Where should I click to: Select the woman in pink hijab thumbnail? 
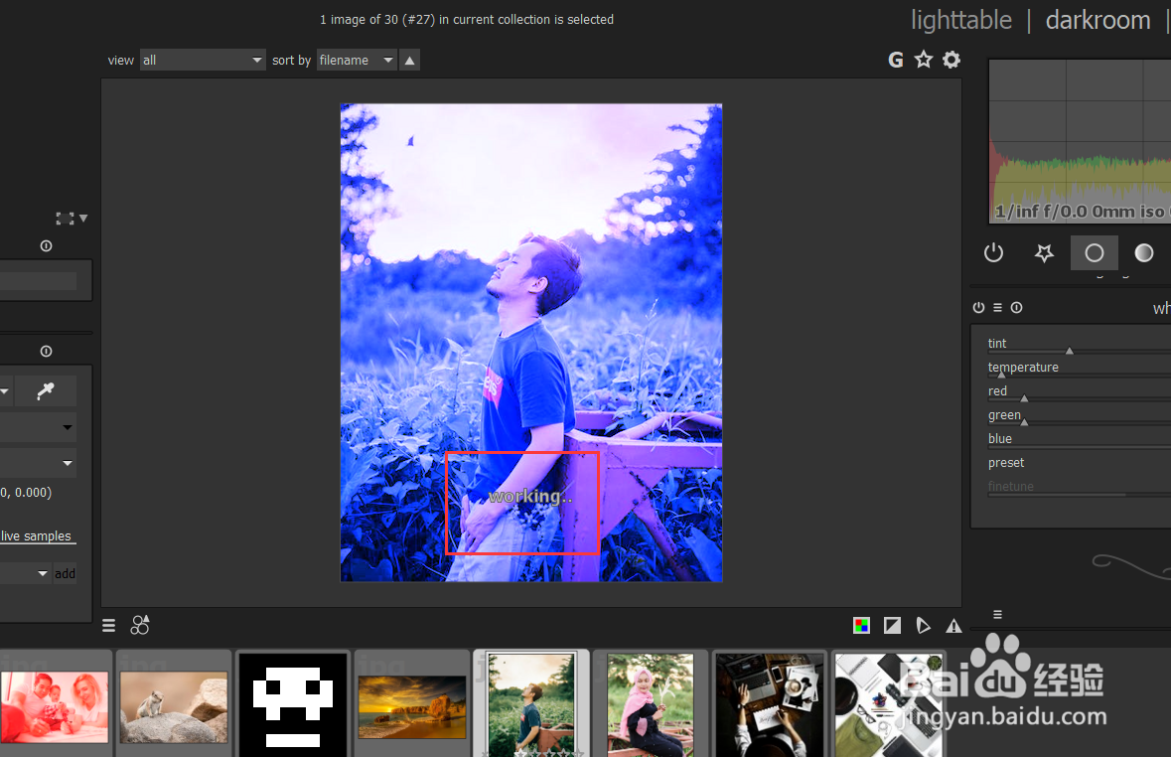651,704
